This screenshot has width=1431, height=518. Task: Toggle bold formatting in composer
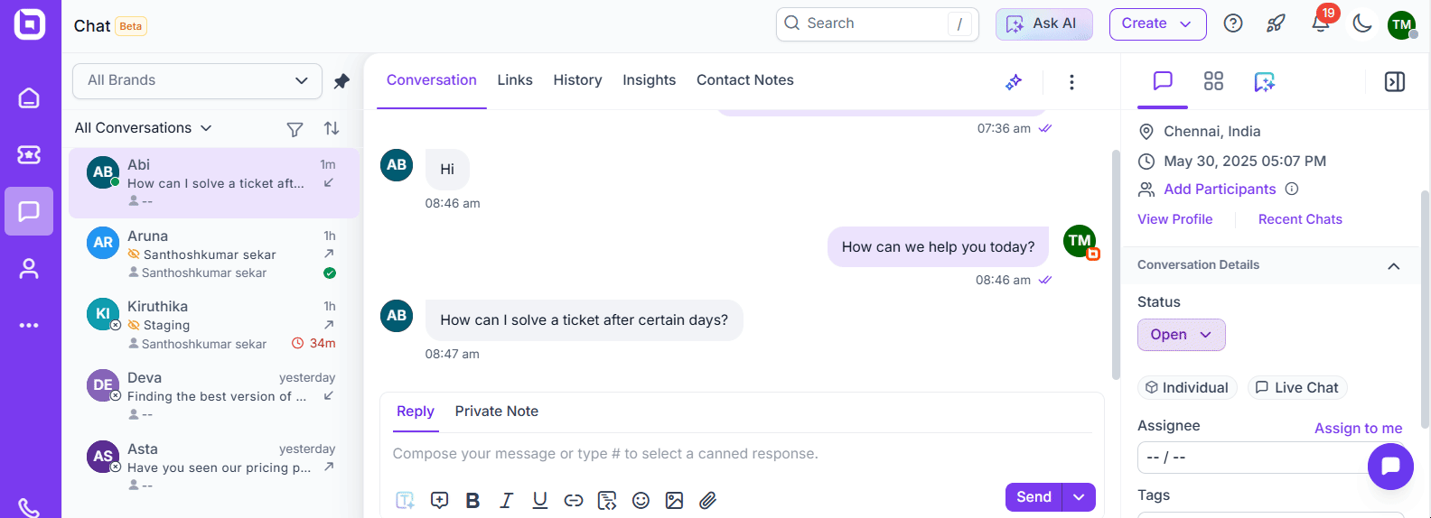click(472, 500)
